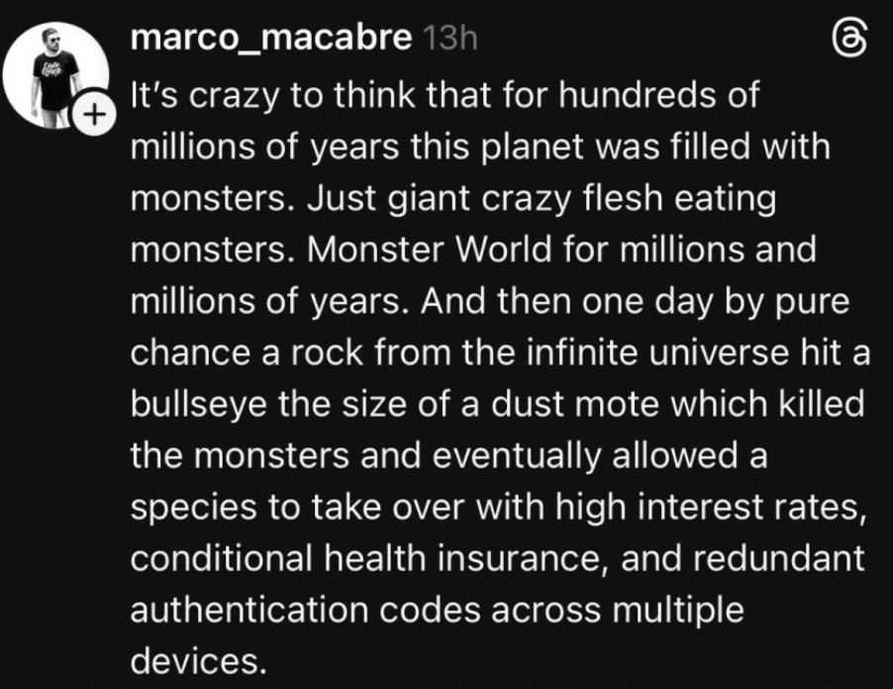Image resolution: width=893 pixels, height=689 pixels.
Task: Open marco_macabre's profile picture
Action: tap(54, 69)
